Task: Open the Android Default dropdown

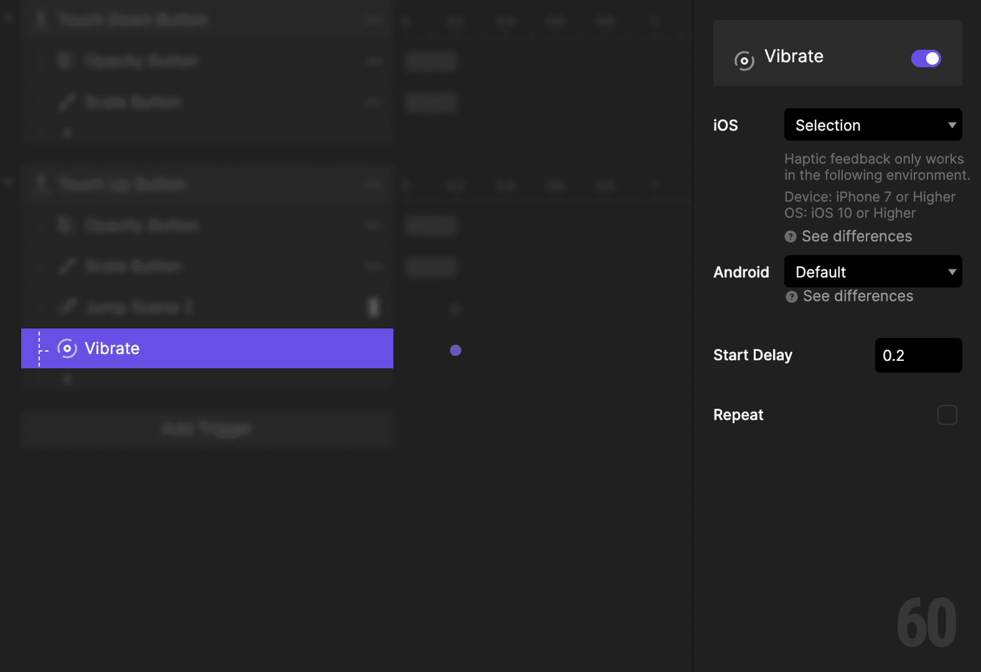Action: click(x=872, y=272)
